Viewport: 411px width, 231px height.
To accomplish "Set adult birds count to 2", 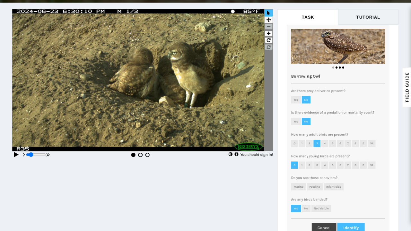I will point(309,143).
